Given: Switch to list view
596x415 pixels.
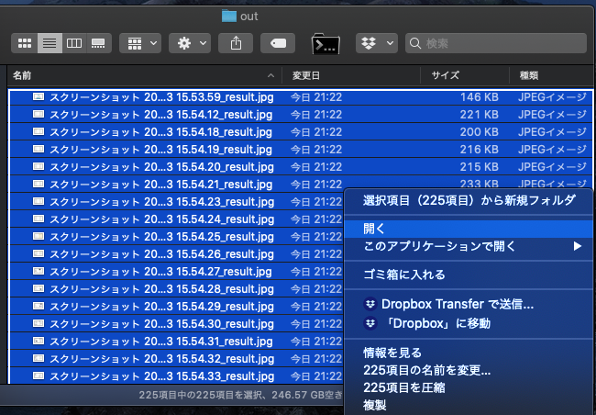Looking at the screenshot, I should point(50,43).
